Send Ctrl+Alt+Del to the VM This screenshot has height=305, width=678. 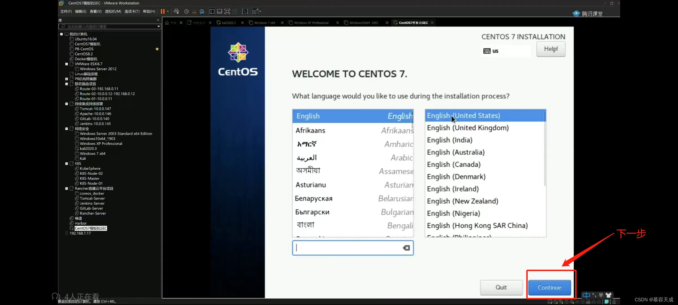177,12
